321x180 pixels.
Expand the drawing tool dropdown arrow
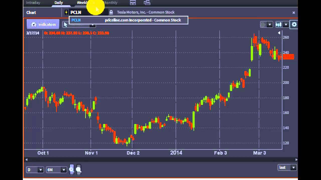coord(93,24)
